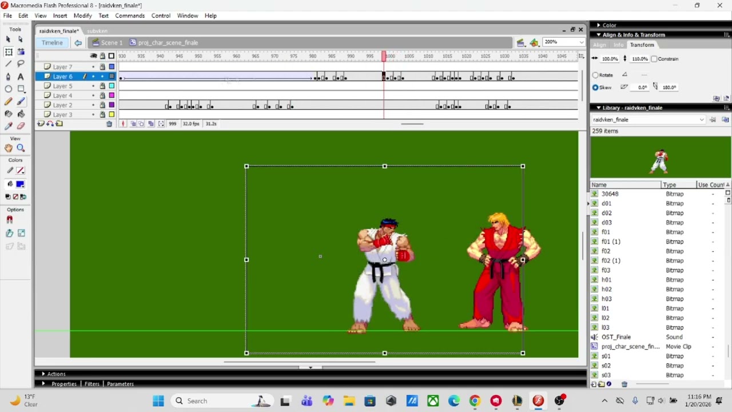Viewport: 732px width, 412px height.
Task: Go back with the edit bar arrow
Action: tap(78, 42)
